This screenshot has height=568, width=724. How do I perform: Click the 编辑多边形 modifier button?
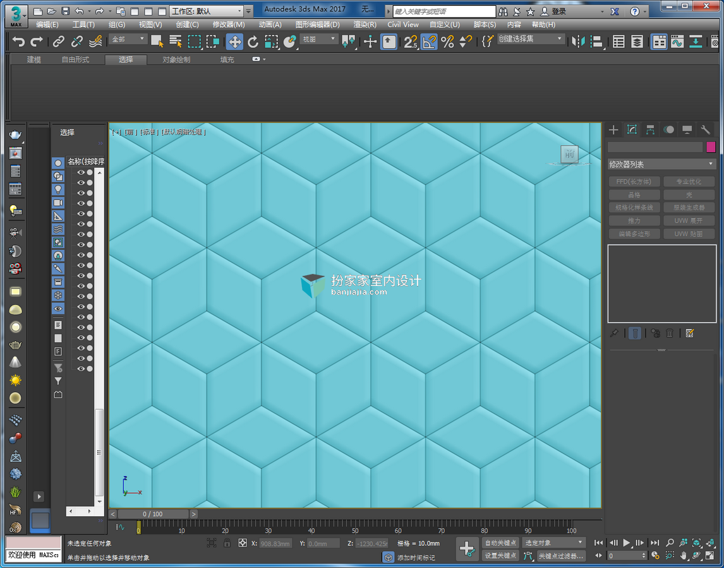coord(634,234)
